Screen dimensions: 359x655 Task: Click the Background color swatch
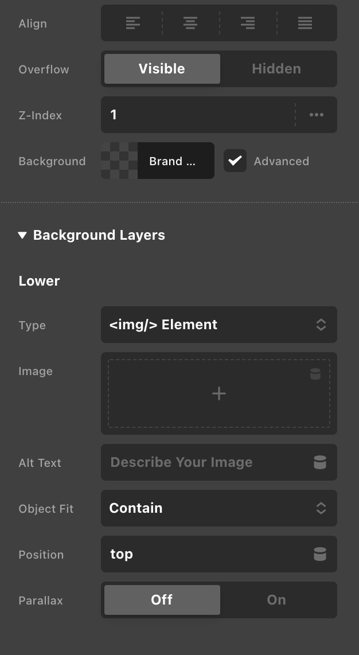point(119,161)
